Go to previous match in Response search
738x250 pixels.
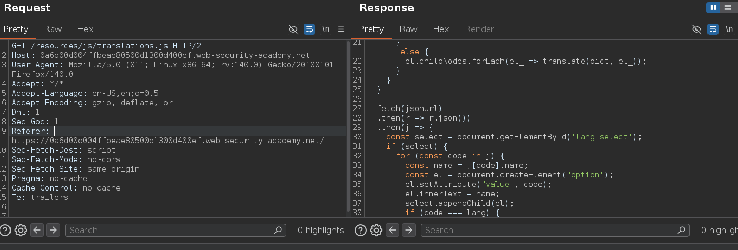point(392,230)
